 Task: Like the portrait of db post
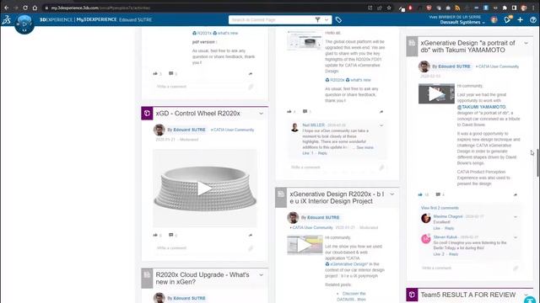[x=420, y=194]
